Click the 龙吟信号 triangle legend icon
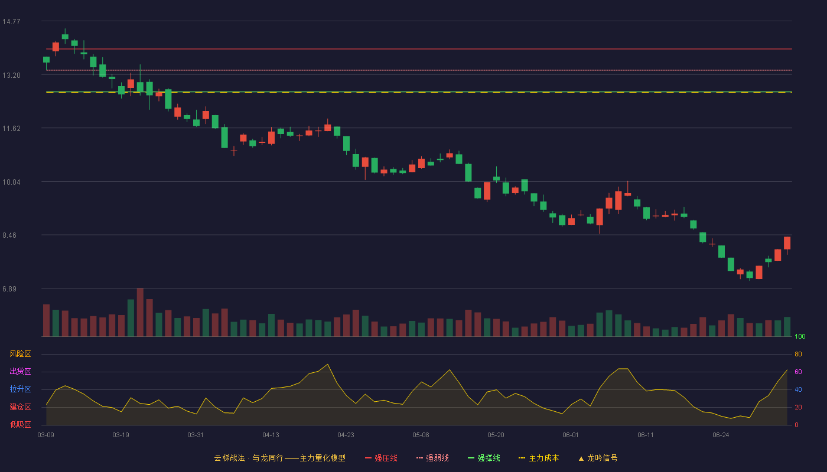The height and width of the screenshot is (472, 827). (581, 458)
